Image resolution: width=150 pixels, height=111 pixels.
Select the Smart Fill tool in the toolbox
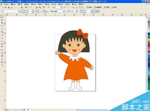pyautogui.click(x=2, y=32)
